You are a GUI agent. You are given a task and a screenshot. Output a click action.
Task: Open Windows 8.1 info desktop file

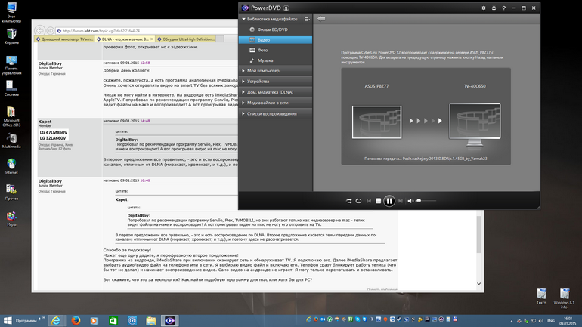(x=564, y=298)
